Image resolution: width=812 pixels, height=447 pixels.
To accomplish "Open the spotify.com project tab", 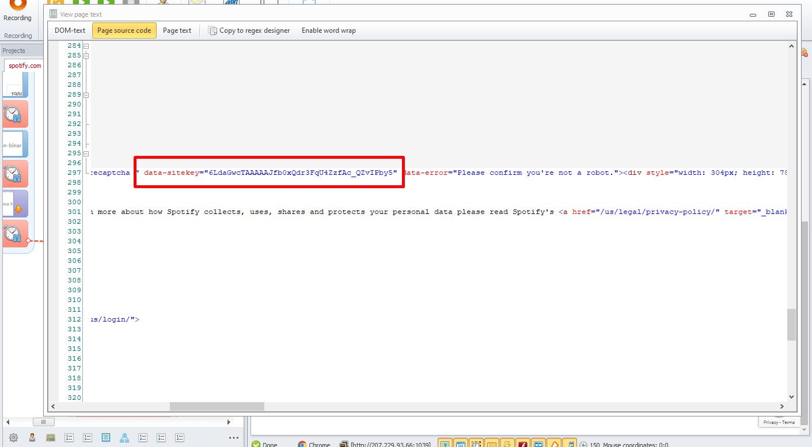I will pos(25,66).
